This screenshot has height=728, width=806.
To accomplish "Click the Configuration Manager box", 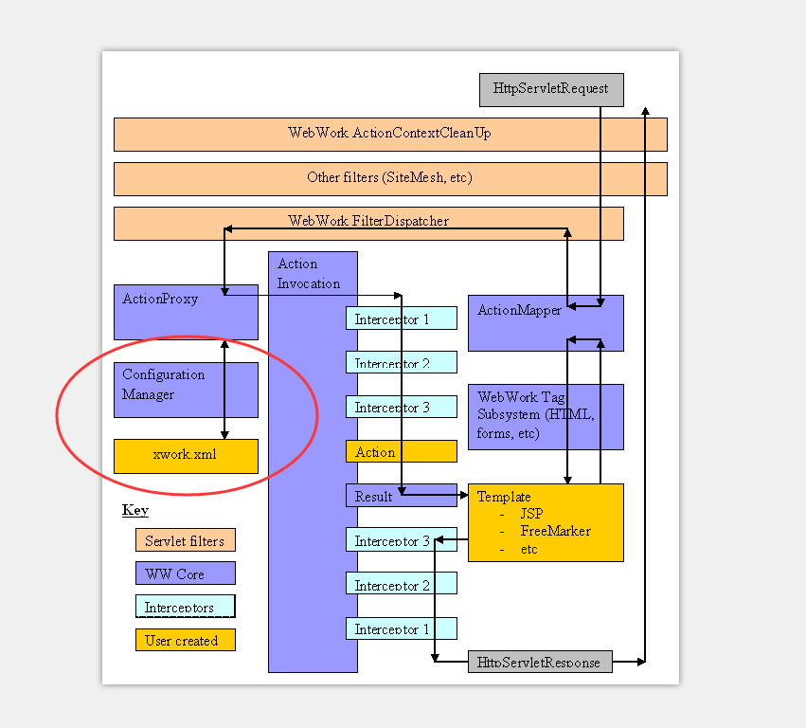I will point(186,390).
